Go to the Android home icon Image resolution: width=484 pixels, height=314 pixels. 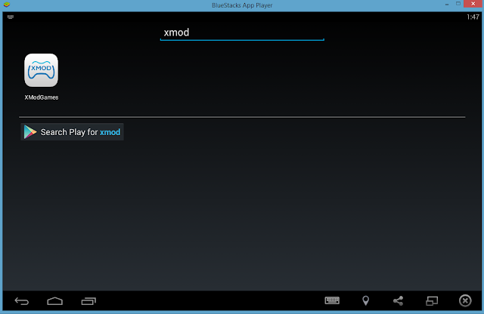tap(55, 300)
